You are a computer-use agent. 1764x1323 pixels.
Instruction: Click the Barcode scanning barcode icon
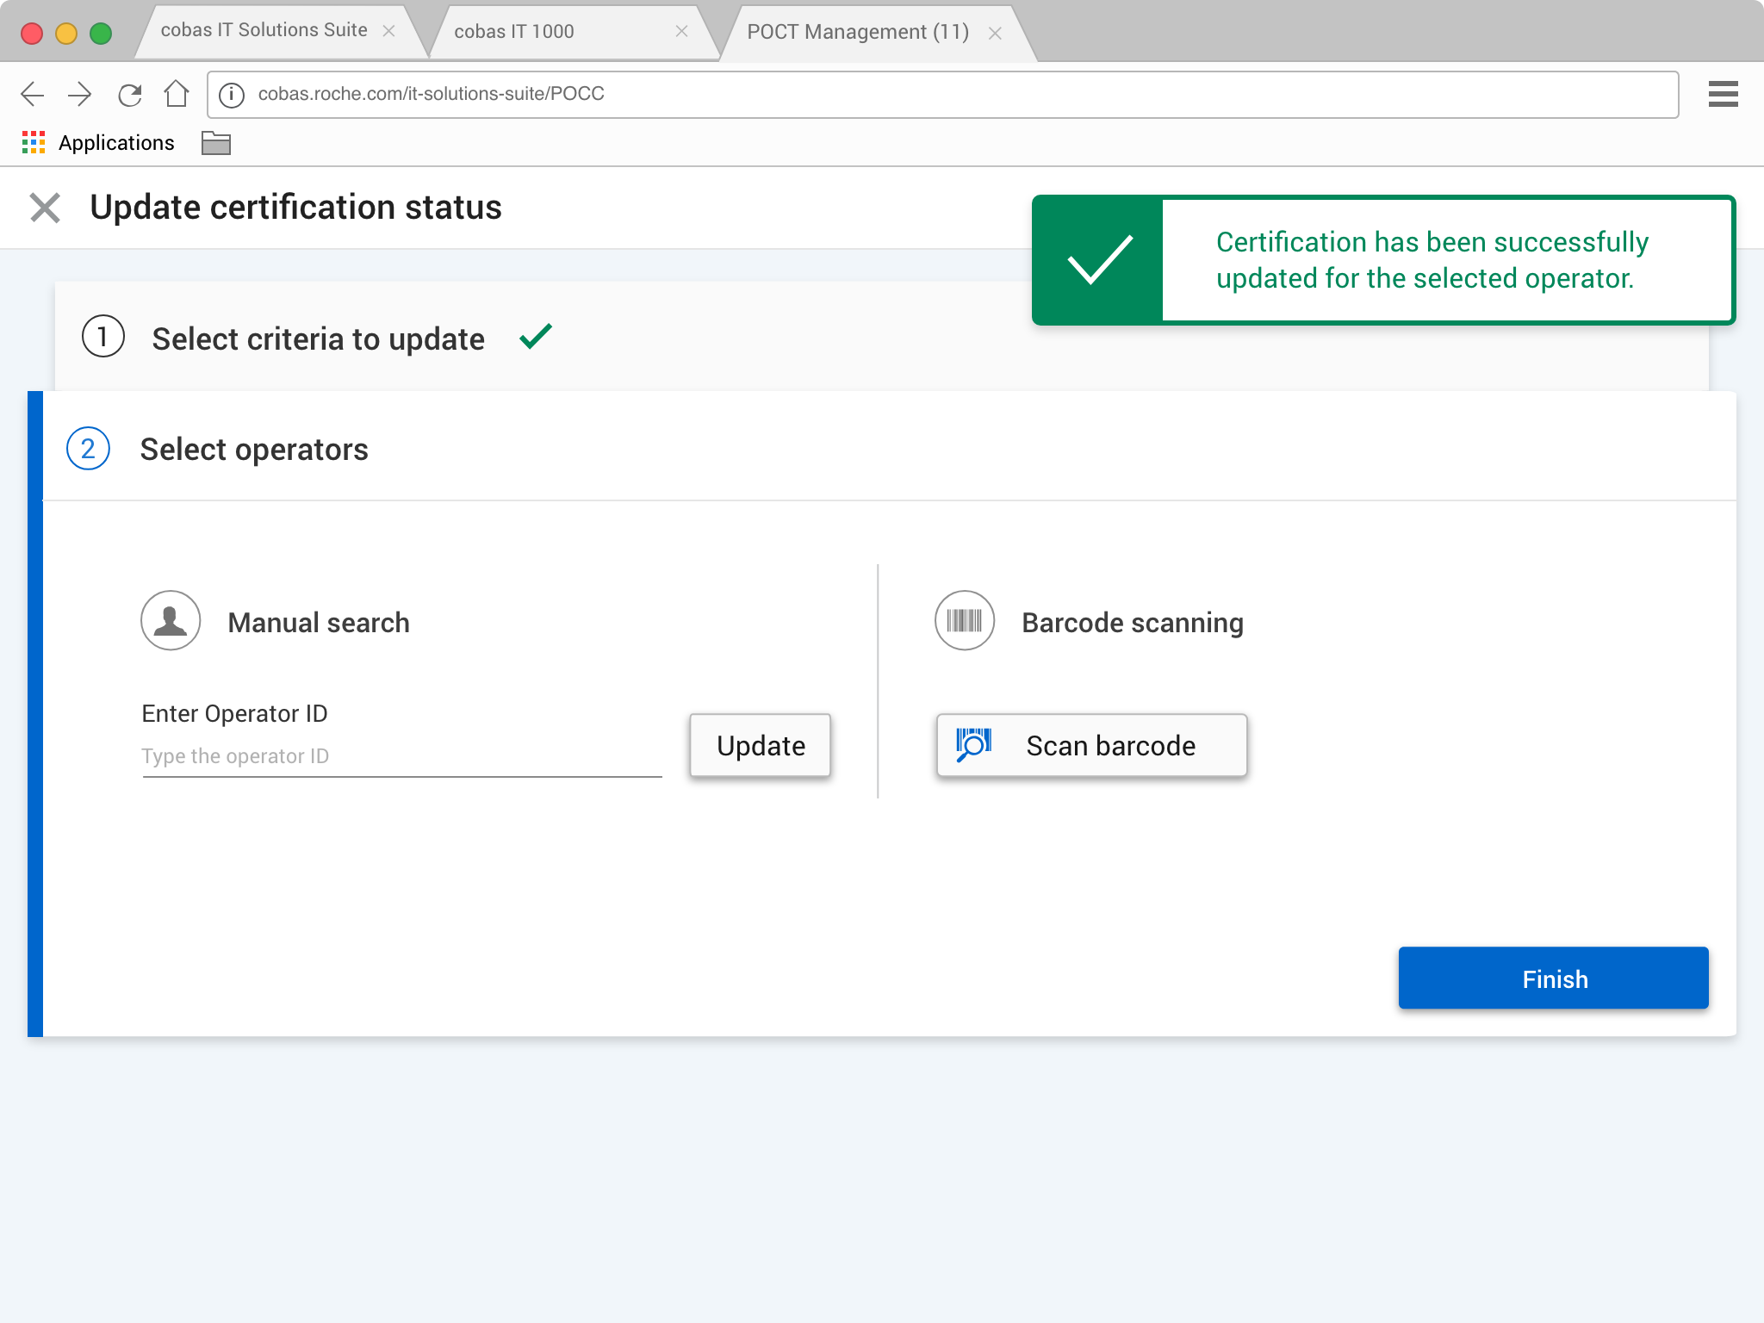click(964, 620)
